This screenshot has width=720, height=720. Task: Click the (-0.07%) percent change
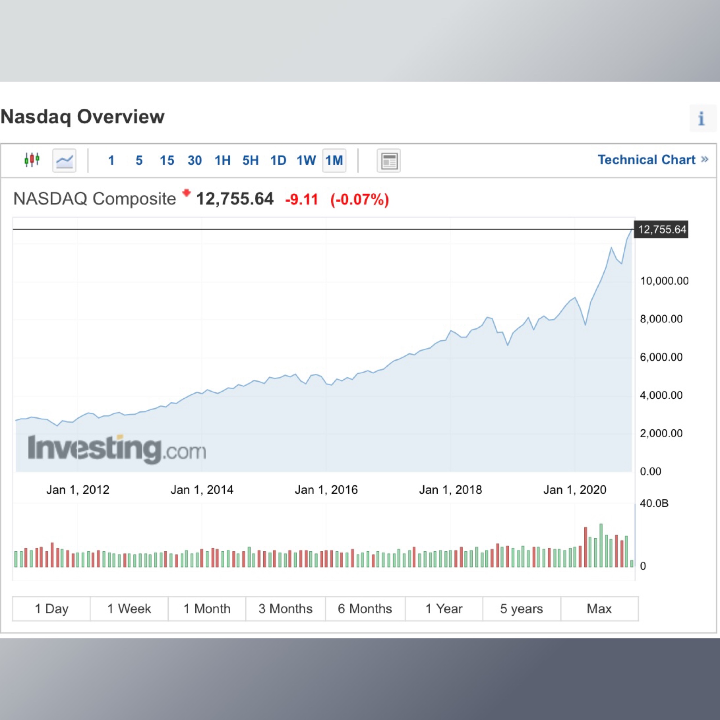coord(360,199)
